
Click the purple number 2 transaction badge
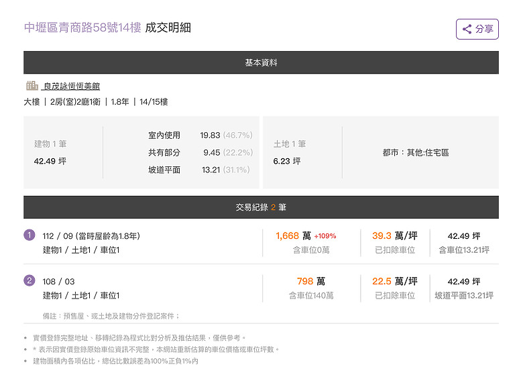(x=30, y=280)
